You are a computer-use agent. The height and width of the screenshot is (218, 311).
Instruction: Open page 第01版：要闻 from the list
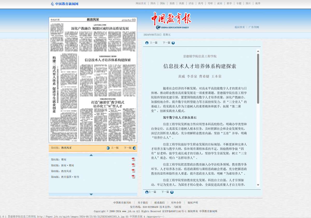tap(59, 159)
